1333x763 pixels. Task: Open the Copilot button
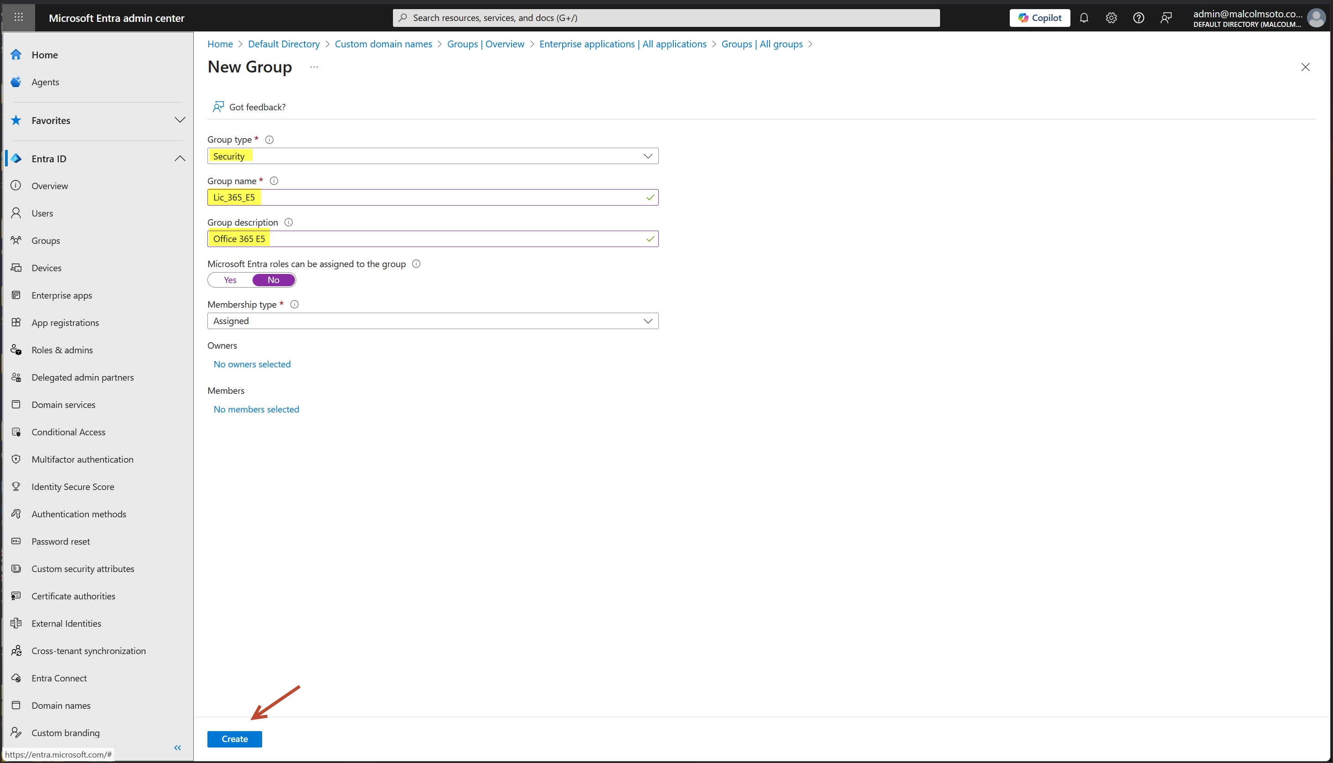coord(1039,18)
